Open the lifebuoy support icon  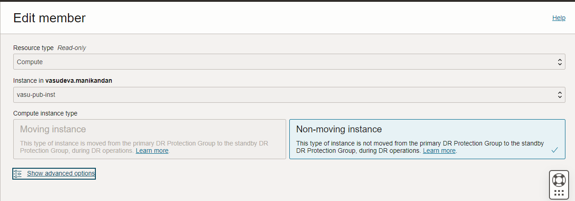559,180
